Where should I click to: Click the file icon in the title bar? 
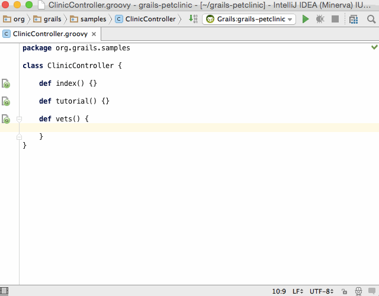(x=41, y=5)
